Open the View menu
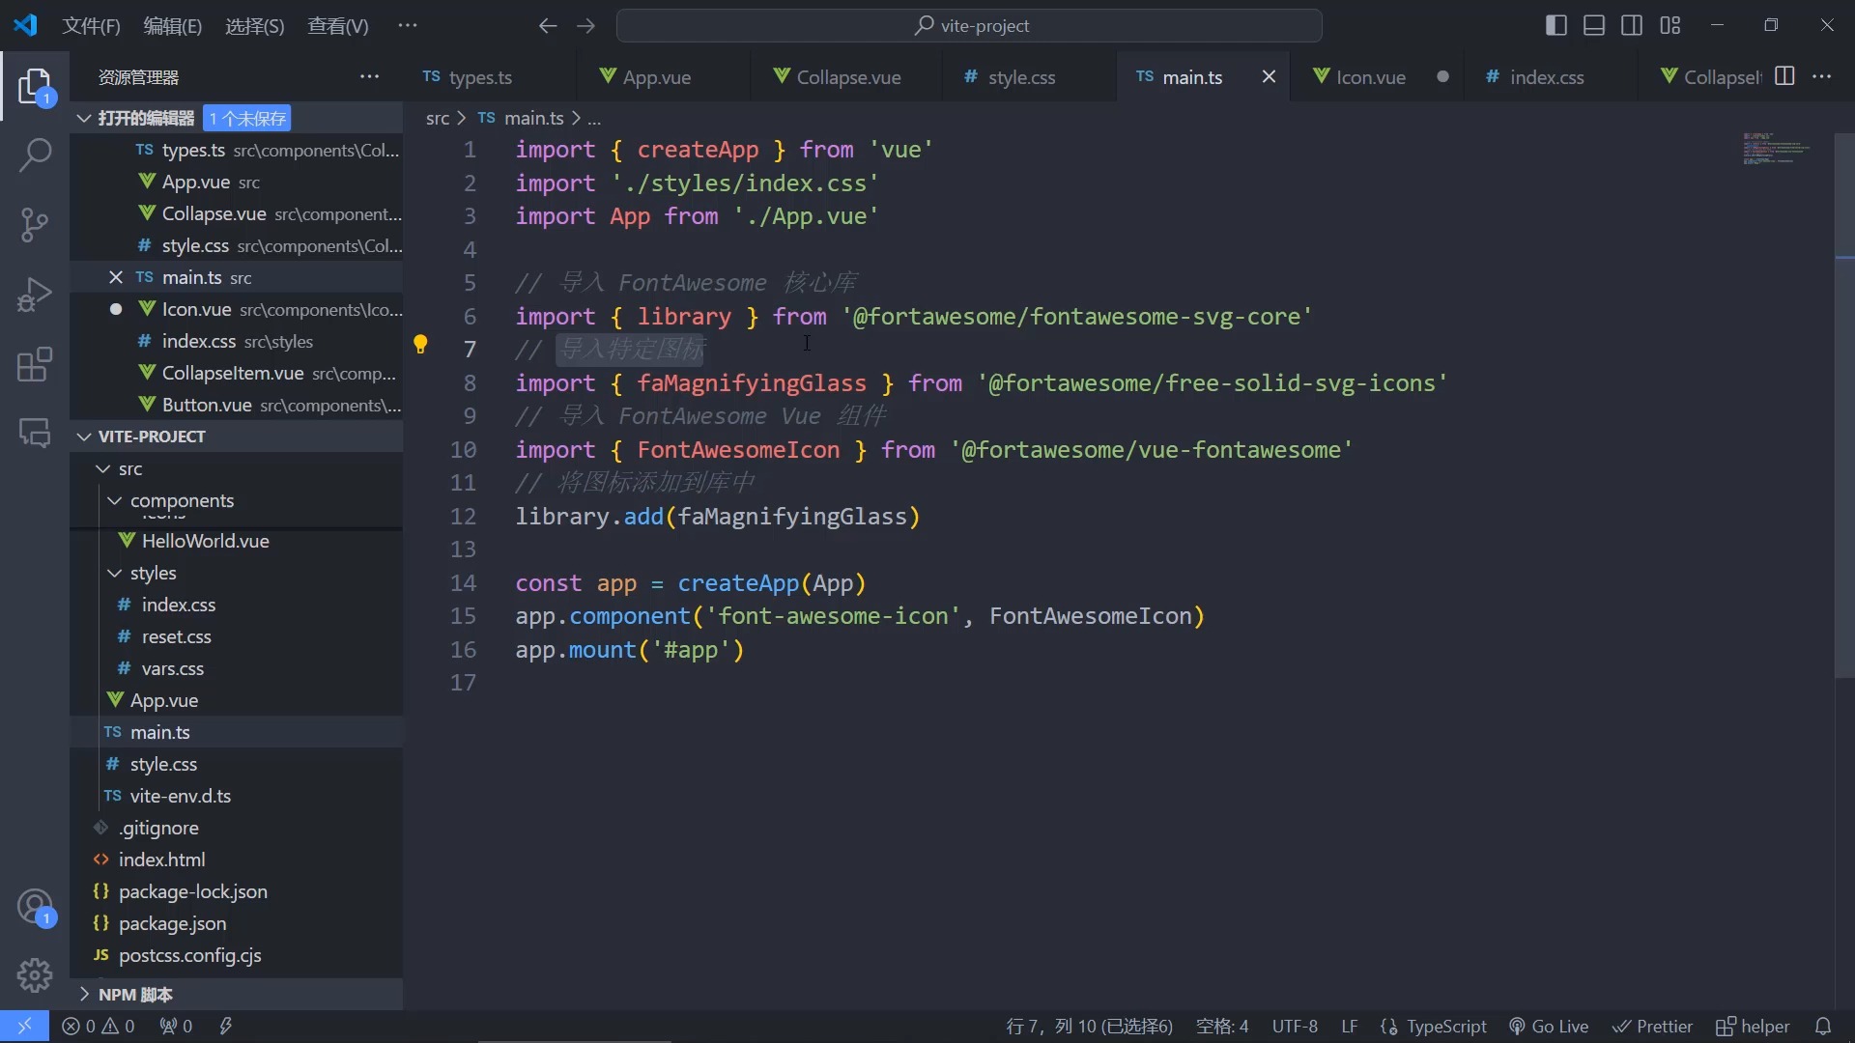 tap(337, 26)
